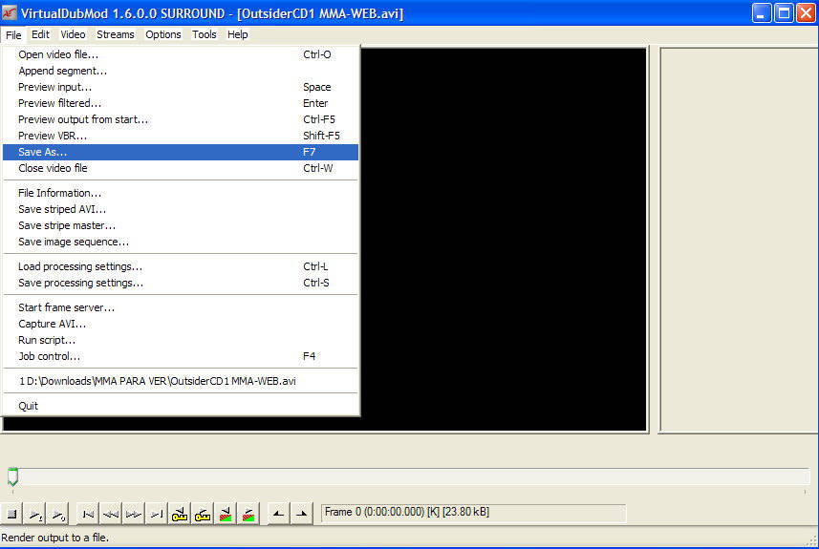819x549 pixels.
Task: Open the Tools menu
Action: (x=204, y=34)
